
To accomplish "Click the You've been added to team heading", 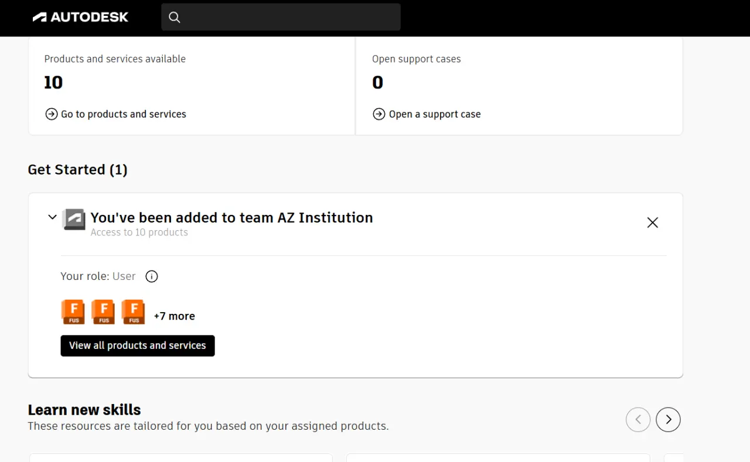I will coord(231,217).
